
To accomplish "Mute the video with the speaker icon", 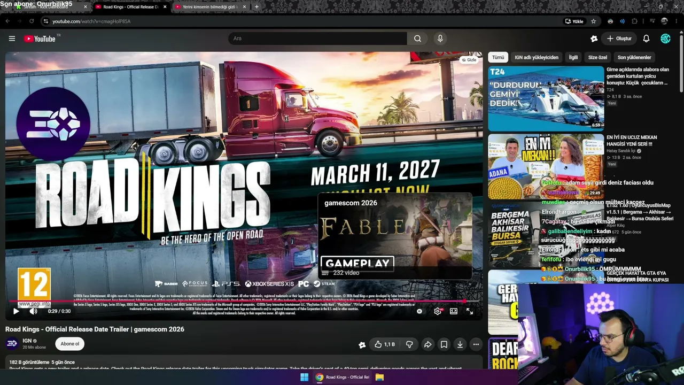I will pyautogui.click(x=33, y=311).
